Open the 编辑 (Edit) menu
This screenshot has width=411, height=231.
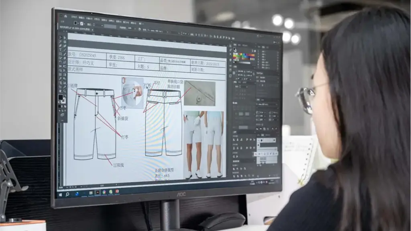click(x=81, y=18)
